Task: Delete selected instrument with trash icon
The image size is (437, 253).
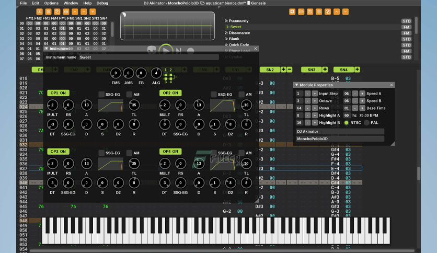Action: [319, 11]
